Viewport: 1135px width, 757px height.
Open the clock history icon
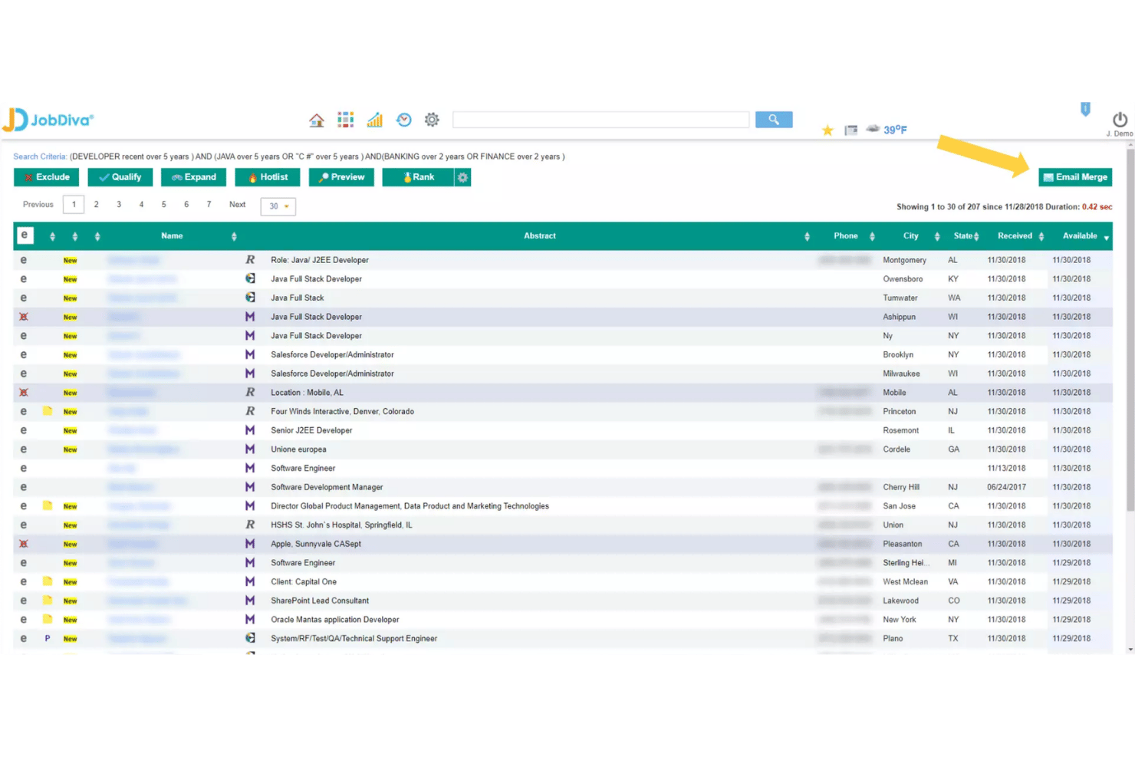[x=404, y=120]
